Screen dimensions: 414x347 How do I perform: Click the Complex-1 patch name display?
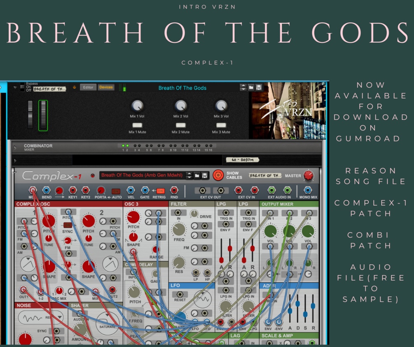142,175
